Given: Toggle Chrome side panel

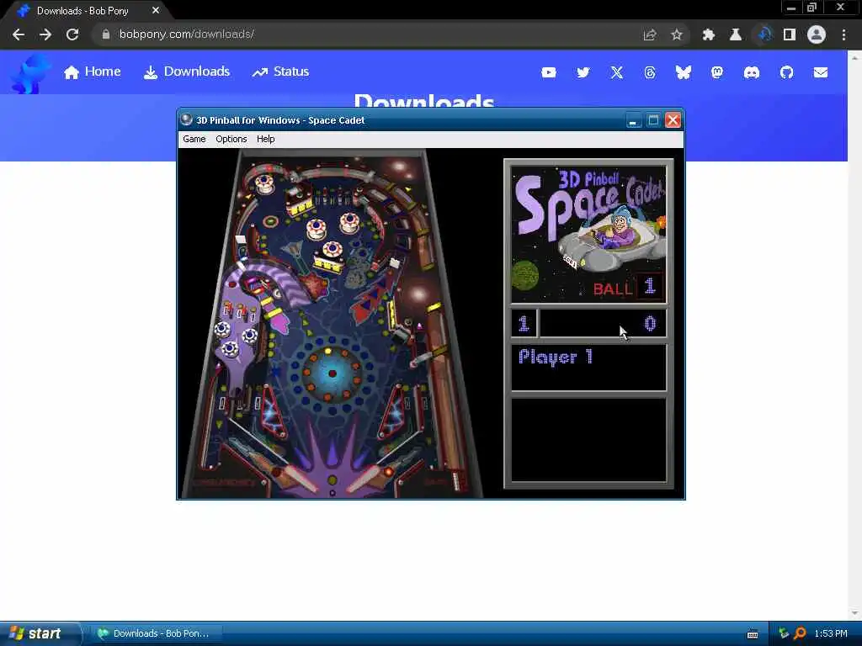Looking at the screenshot, I should [790, 34].
